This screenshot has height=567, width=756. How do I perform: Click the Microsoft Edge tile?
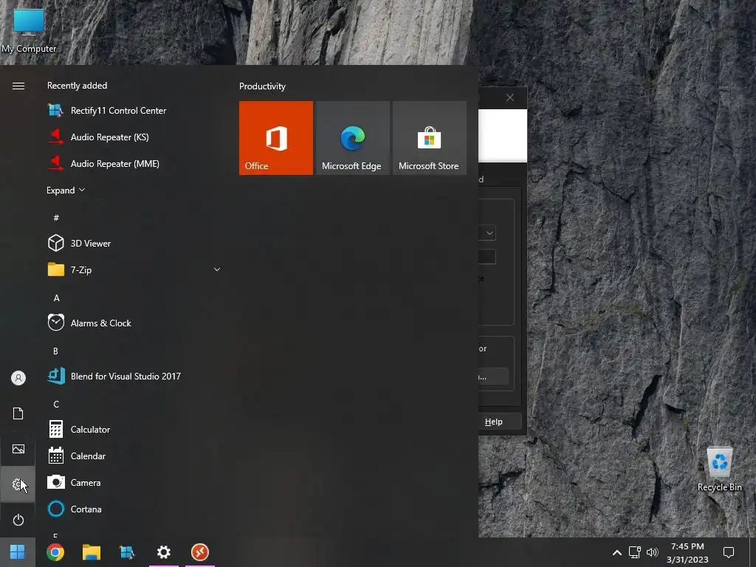(x=352, y=138)
